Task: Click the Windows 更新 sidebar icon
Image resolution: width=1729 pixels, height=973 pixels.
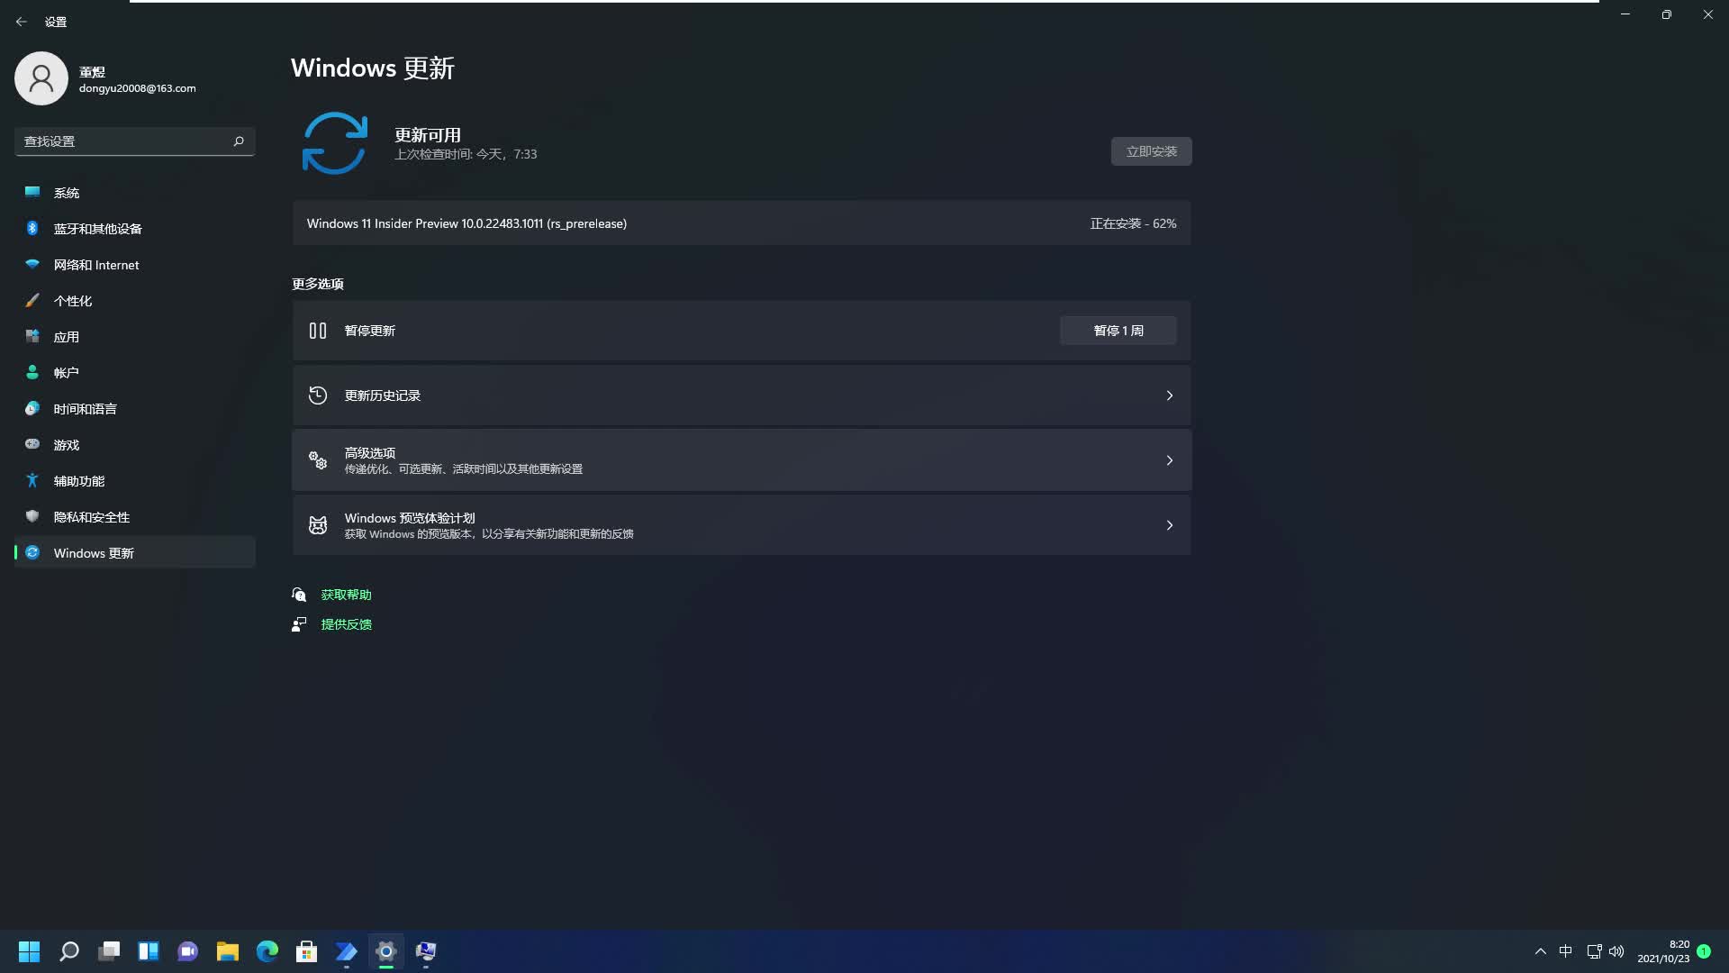Action: [x=32, y=552]
